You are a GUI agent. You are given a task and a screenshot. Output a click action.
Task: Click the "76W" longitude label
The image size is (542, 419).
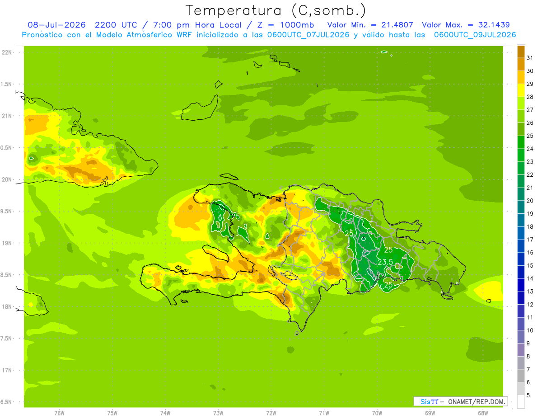[59, 413]
